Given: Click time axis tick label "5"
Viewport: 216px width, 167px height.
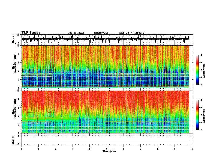Looking at the screenshot, I should pyautogui.click(x=107, y=149).
